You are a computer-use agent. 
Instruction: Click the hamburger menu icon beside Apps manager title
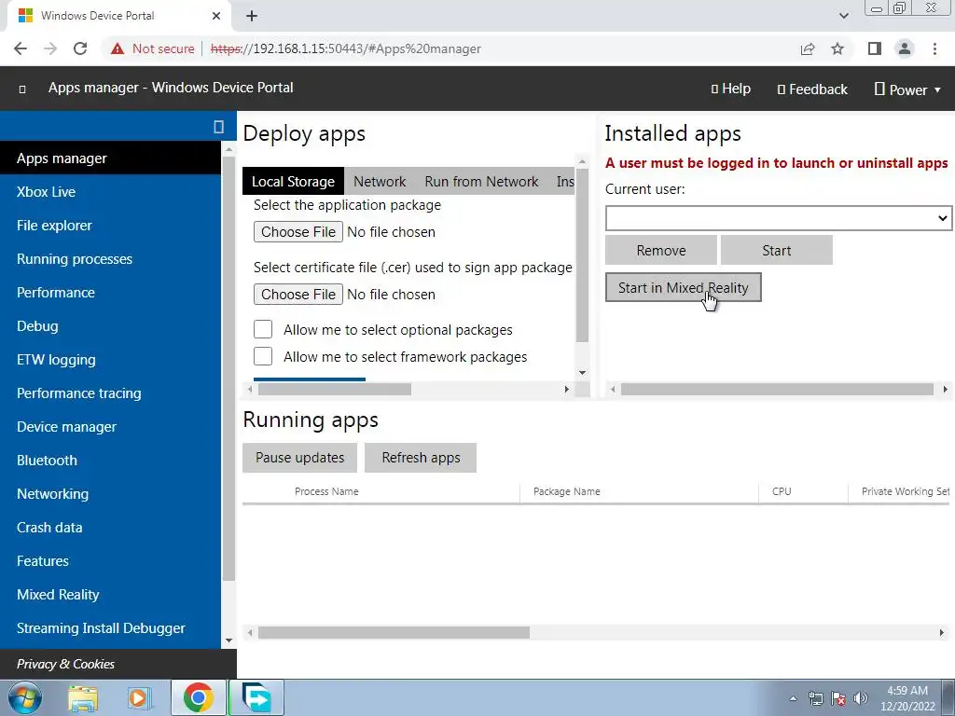22,89
